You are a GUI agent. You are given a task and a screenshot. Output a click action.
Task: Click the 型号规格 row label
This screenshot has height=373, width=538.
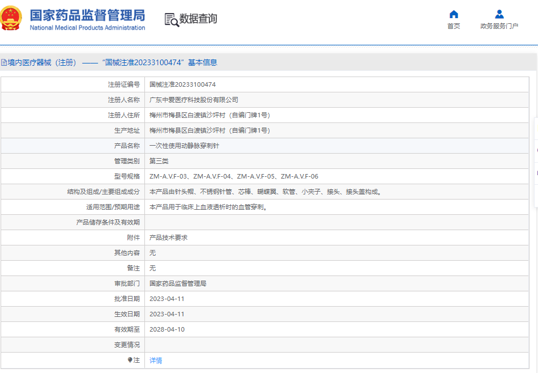point(127,176)
